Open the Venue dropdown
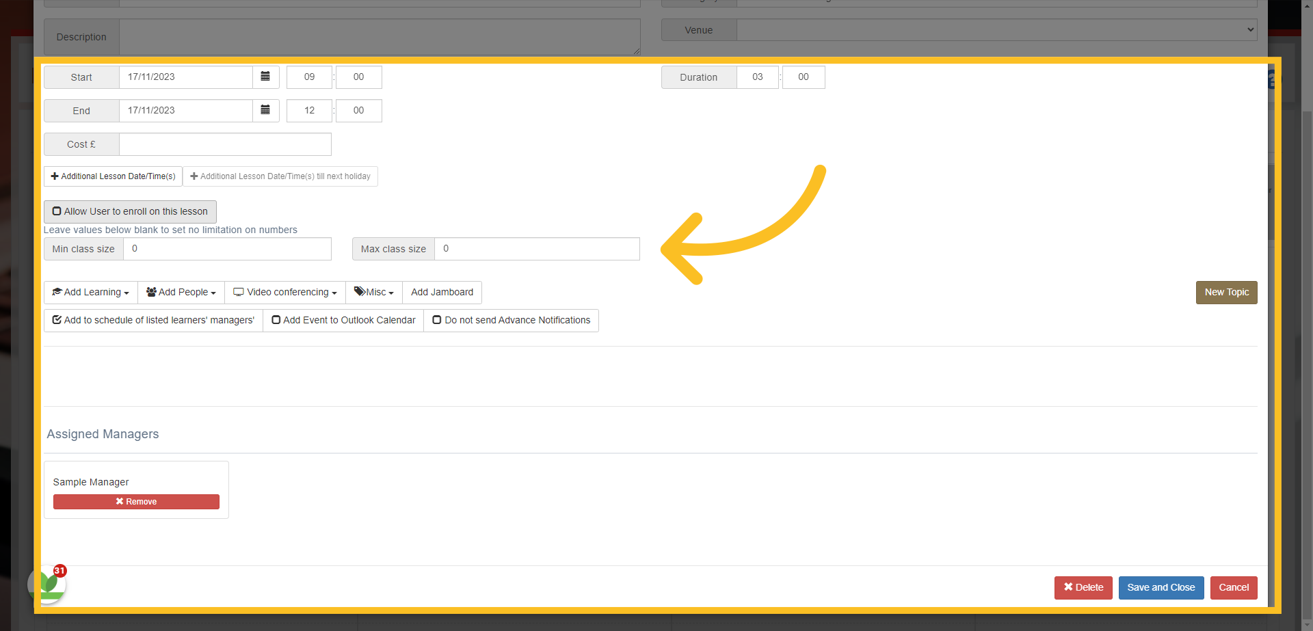Screen dimensions: 1313x631 996,29
